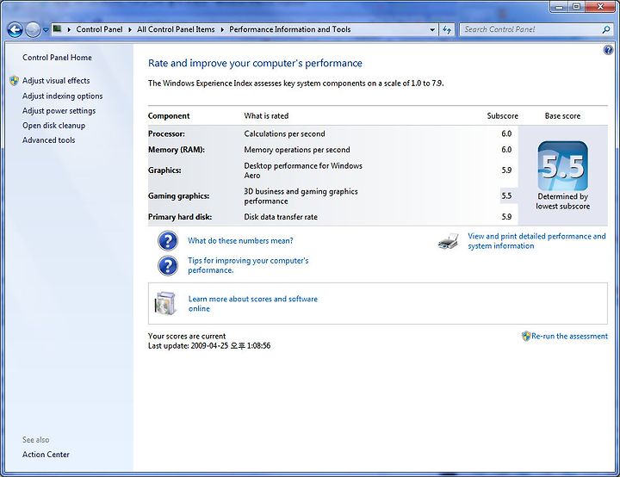Close the Control Panel window
Image resolution: width=620 pixels, height=477 pixels.
coord(601,7)
